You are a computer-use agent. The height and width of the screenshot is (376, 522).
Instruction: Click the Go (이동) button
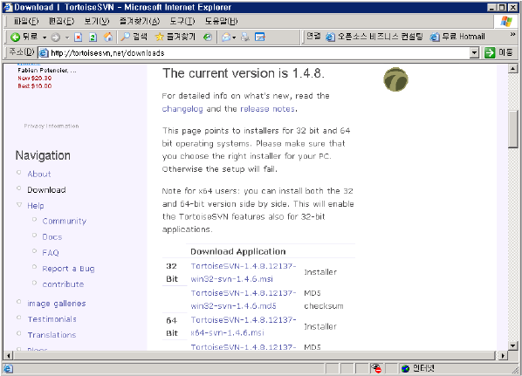498,52
